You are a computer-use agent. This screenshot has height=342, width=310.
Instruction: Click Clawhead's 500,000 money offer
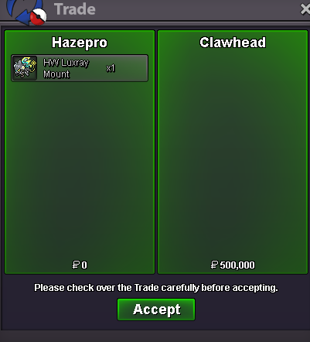237,265
